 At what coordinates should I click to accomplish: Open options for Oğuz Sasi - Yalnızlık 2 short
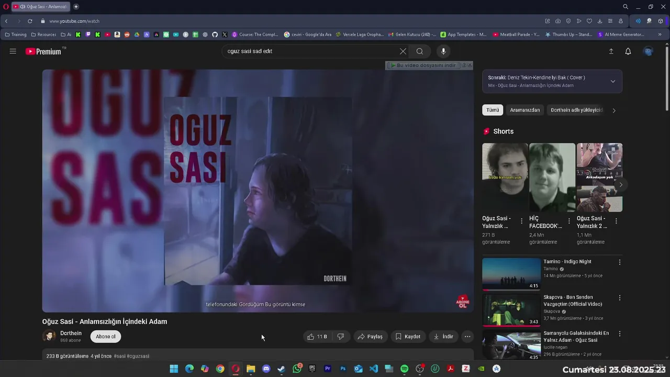pos(616,221)
